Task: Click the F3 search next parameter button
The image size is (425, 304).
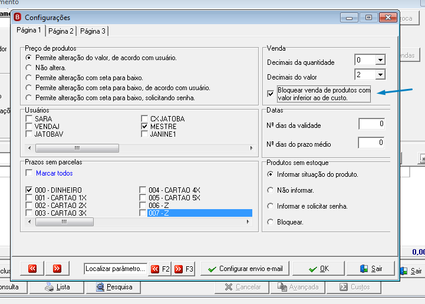Action: tap(183, 269)
